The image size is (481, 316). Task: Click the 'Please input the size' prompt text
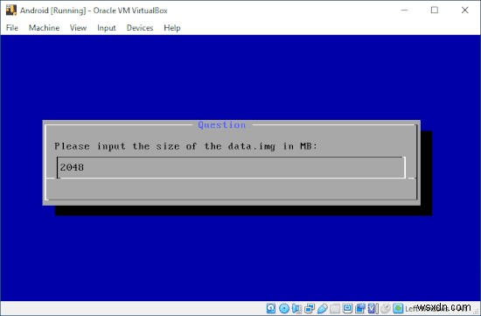[185, 146]
